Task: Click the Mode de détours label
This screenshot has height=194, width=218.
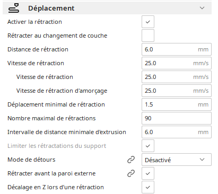Action: (31, 160)
